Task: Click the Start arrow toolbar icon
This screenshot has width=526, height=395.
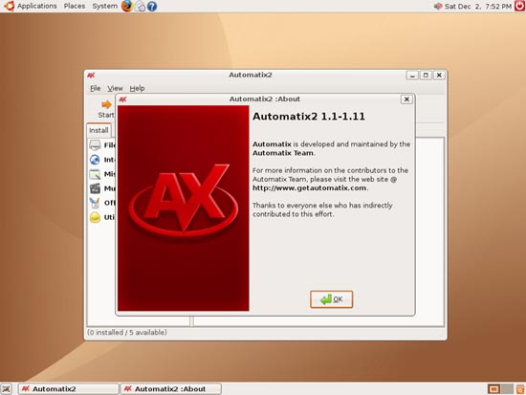Action: (x=106, y=104)
